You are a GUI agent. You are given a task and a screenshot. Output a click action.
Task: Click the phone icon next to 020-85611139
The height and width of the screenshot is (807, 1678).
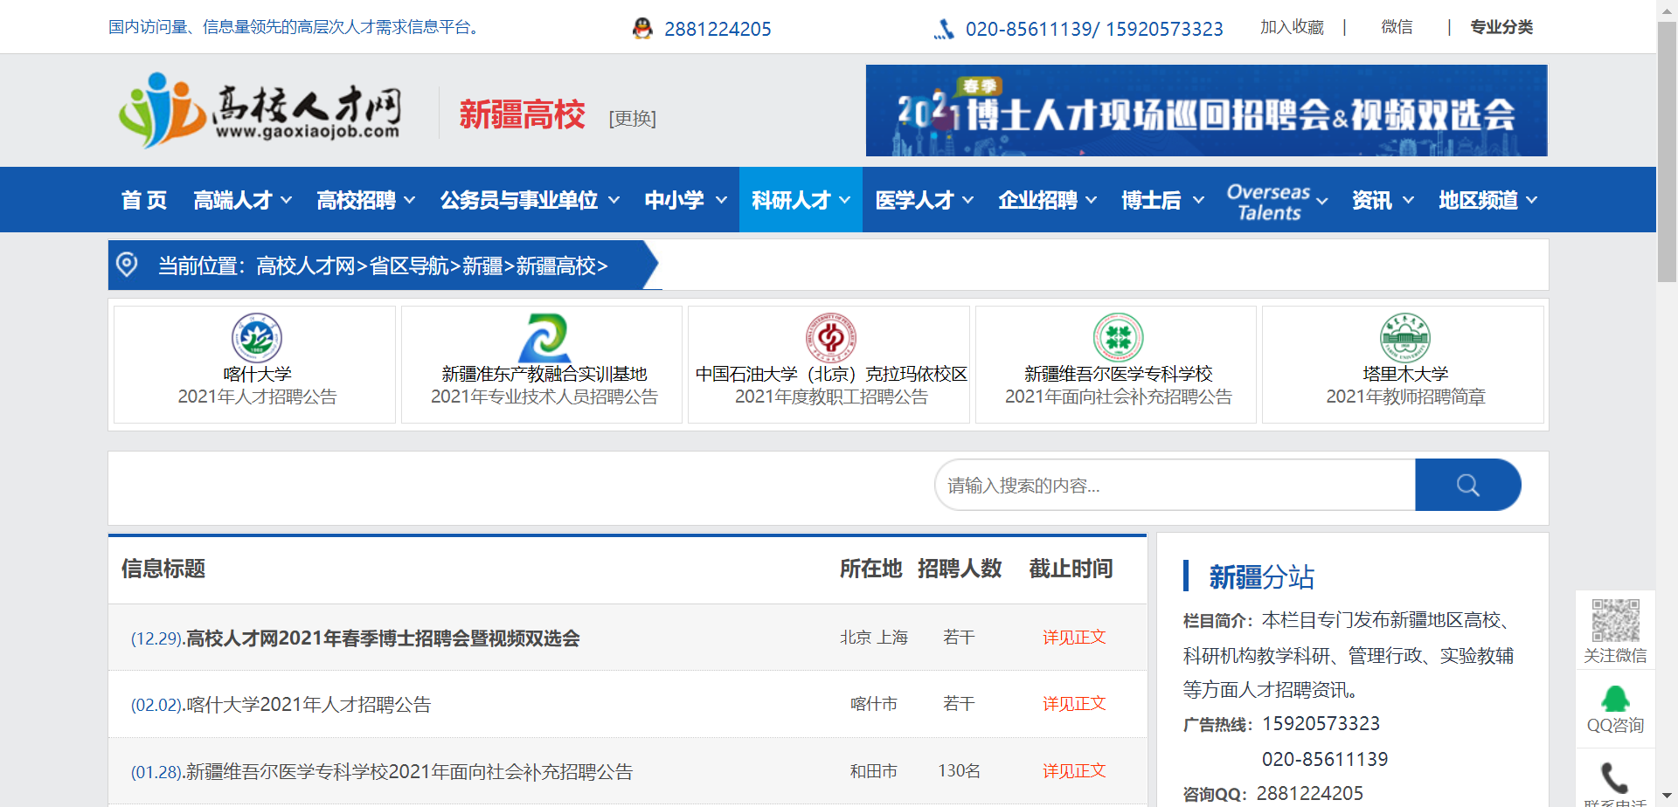pyautogui.click(x=945, y=29)
